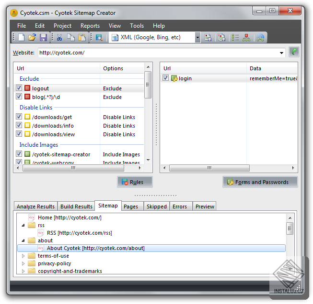Click the yellow square icon for /downloads/get
Image resolution: width=313 pixels, height=304 pixels.
pos(27,117)
